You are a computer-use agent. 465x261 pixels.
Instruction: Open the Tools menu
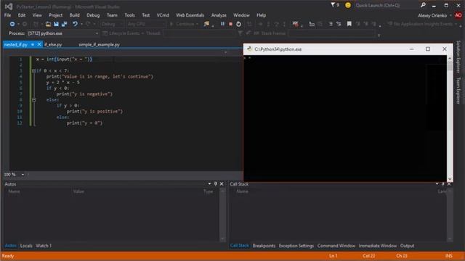(x=129, y=15)
